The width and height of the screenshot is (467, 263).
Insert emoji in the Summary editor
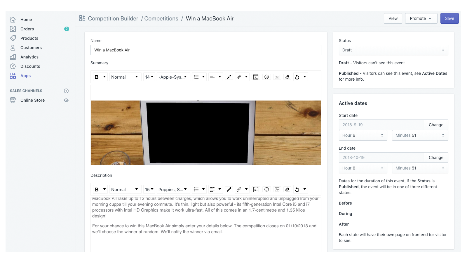(x=266, y=77)
